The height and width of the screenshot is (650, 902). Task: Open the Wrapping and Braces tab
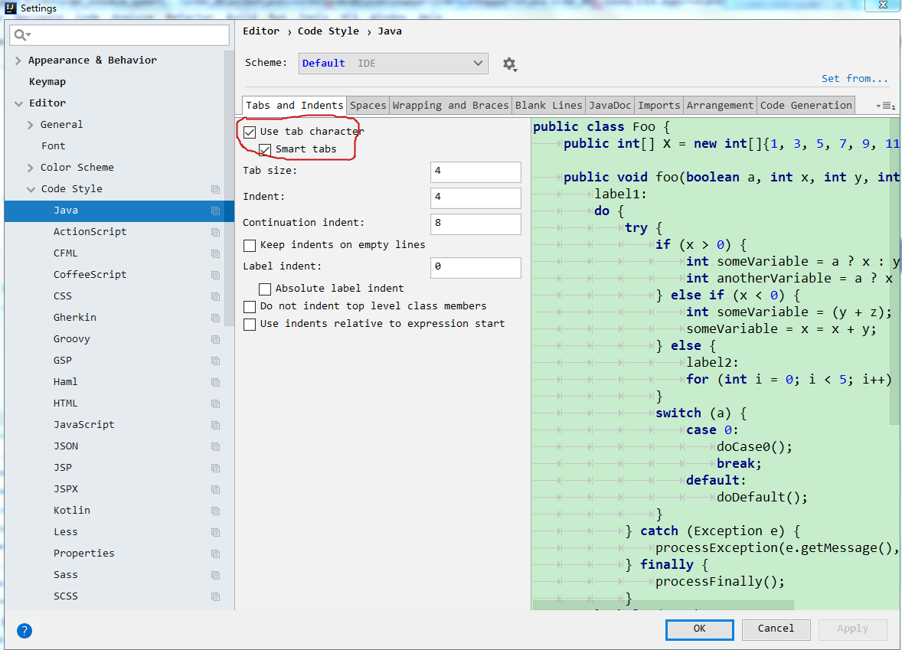point(450,105)
